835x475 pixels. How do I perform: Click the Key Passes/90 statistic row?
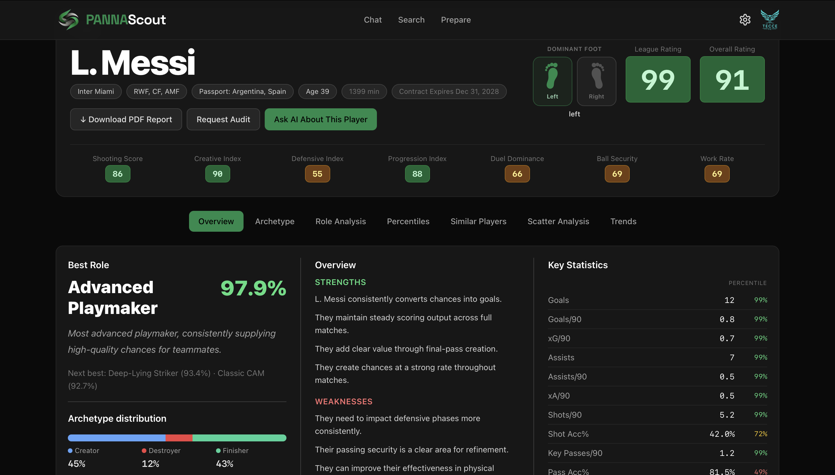657,453
